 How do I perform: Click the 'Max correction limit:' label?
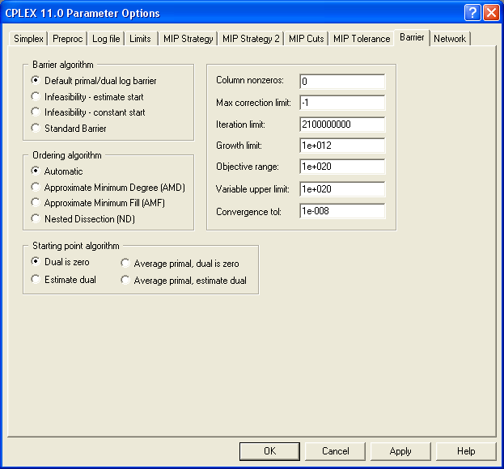[x=253, y=103]
